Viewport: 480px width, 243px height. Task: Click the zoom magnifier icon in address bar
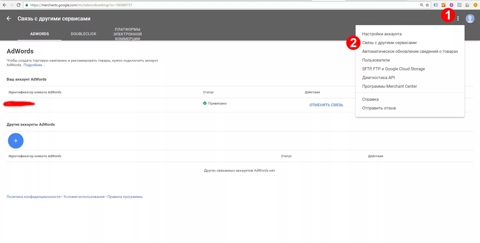[x=422, y=5]
